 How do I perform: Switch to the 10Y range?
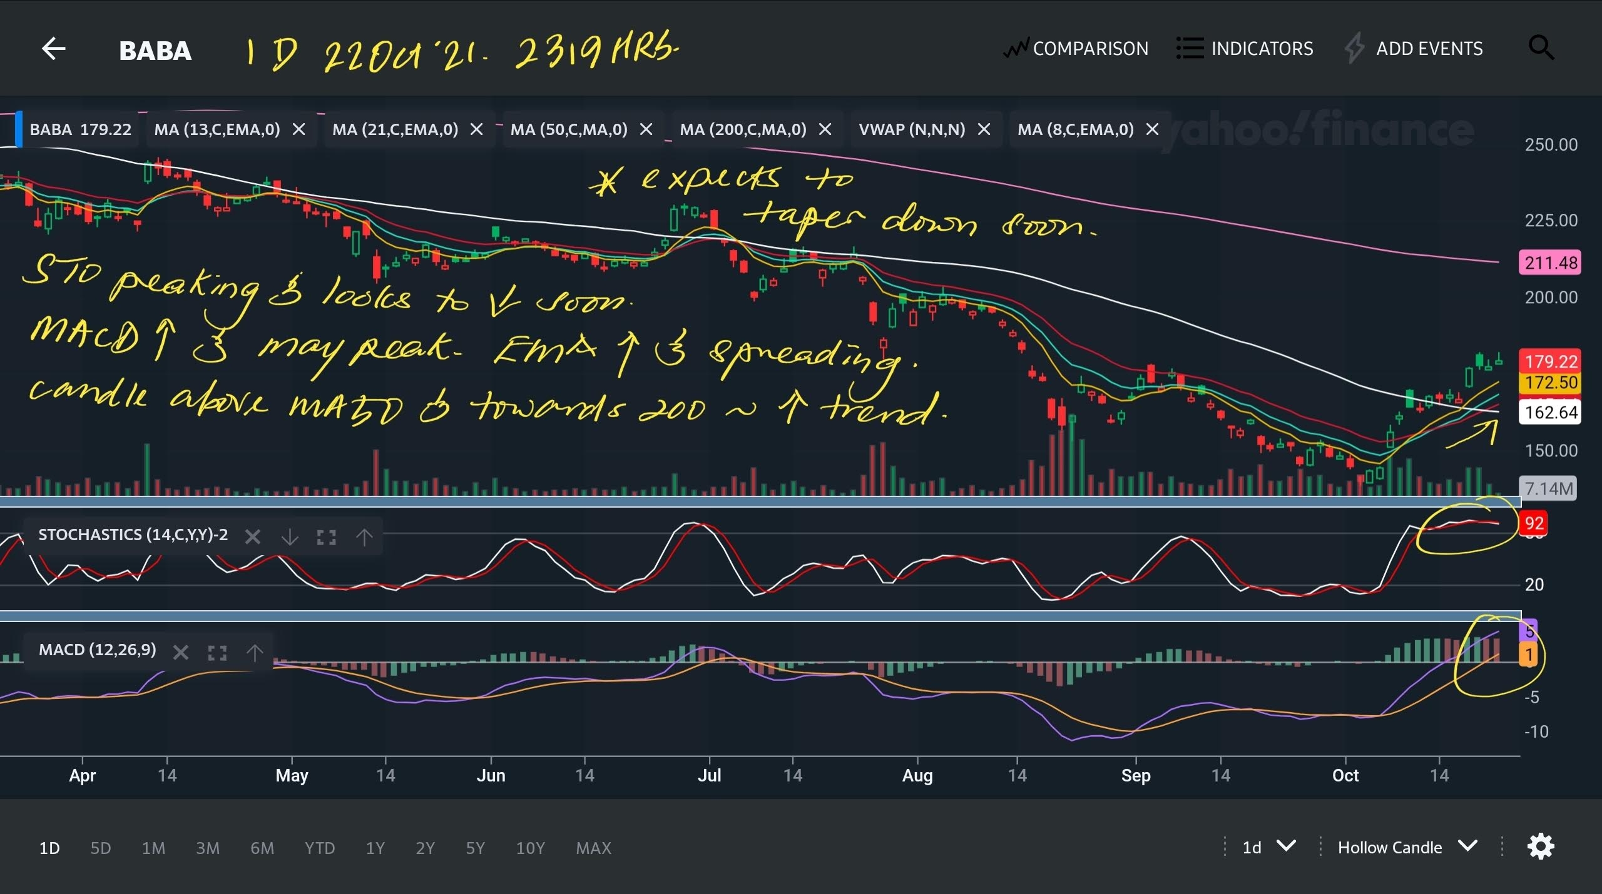click(x=530, y=848)
